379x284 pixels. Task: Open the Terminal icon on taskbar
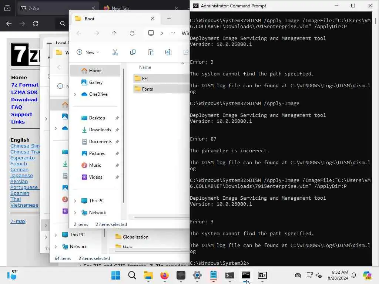(229, 275)
